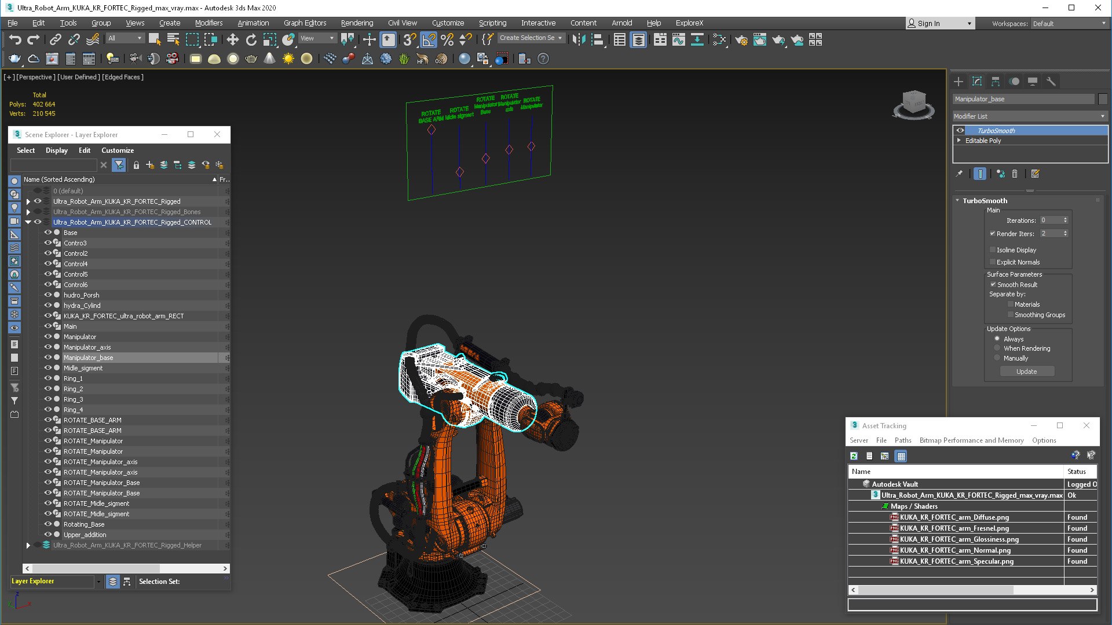Toggle TurboSmooth modifier visibility eye
The height and width of the screenshot is (625, 1112).
point(960,131)
